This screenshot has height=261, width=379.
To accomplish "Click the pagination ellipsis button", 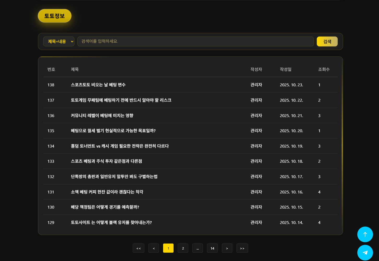I will (198, 248).
